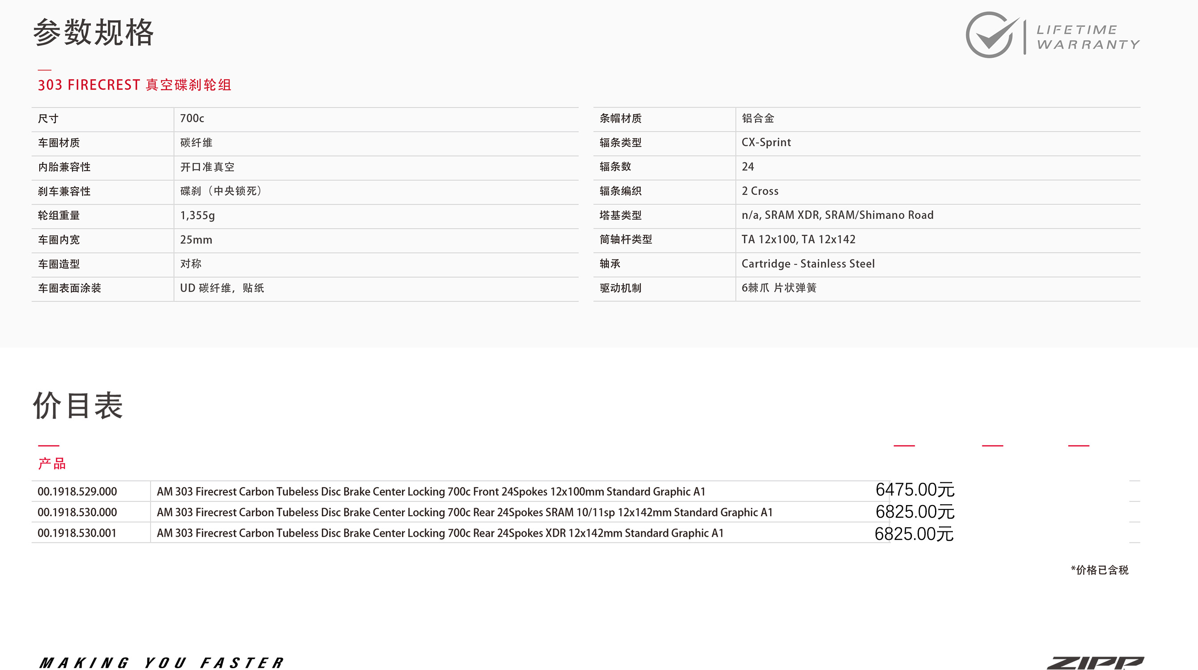The height and width of the screenshot is (670, 1198).
Task: Select part number 00.1918.530.001
Action: point(77,533)
